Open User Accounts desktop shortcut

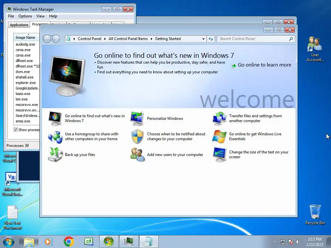tap(315, 49)
